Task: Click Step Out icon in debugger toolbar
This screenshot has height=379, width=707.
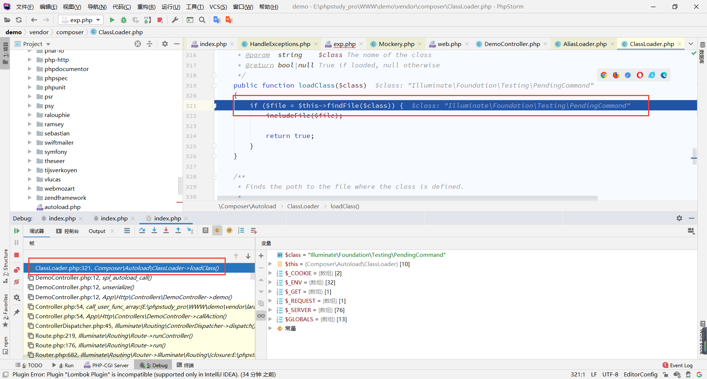Action: click(178, 231)
